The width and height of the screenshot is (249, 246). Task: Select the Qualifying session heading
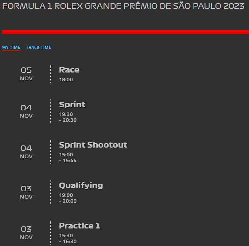(81, 186)
